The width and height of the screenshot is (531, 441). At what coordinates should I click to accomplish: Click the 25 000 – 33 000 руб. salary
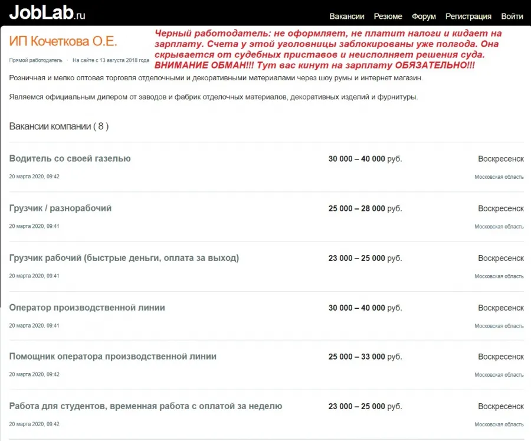click(x=365, y=357)
